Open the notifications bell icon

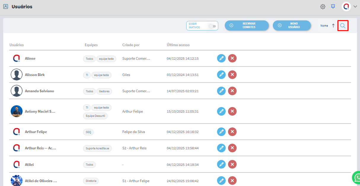click(x=333, y=6)
